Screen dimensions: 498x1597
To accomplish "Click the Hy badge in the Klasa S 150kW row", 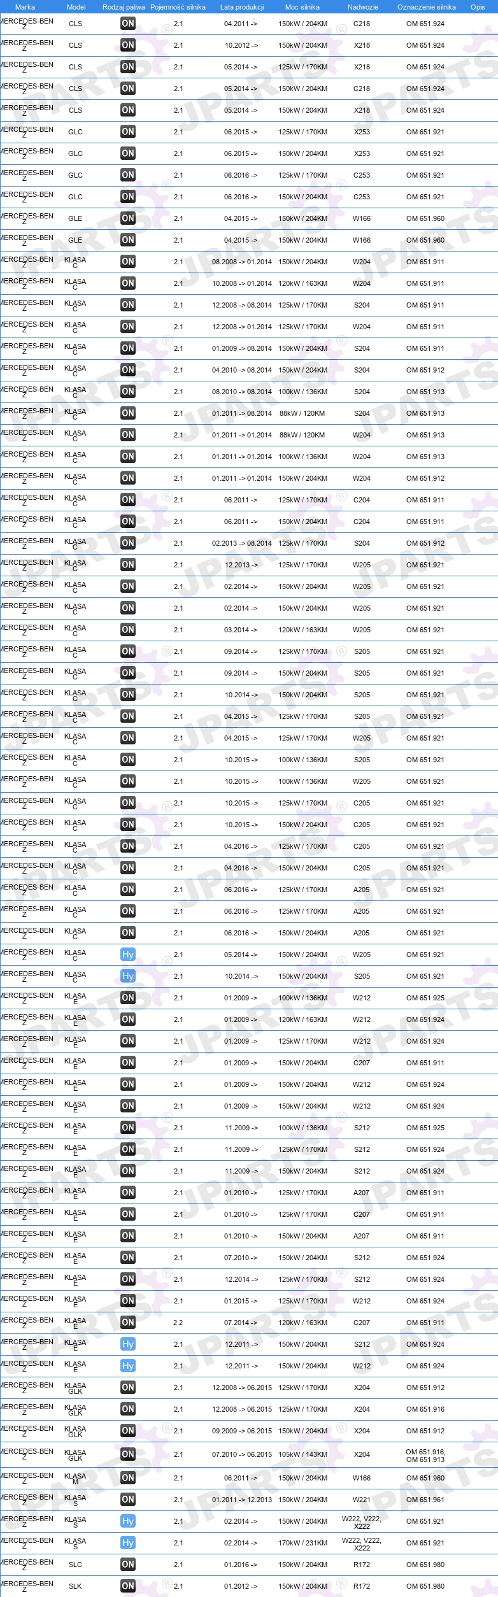I will (x=128, y=1521).
